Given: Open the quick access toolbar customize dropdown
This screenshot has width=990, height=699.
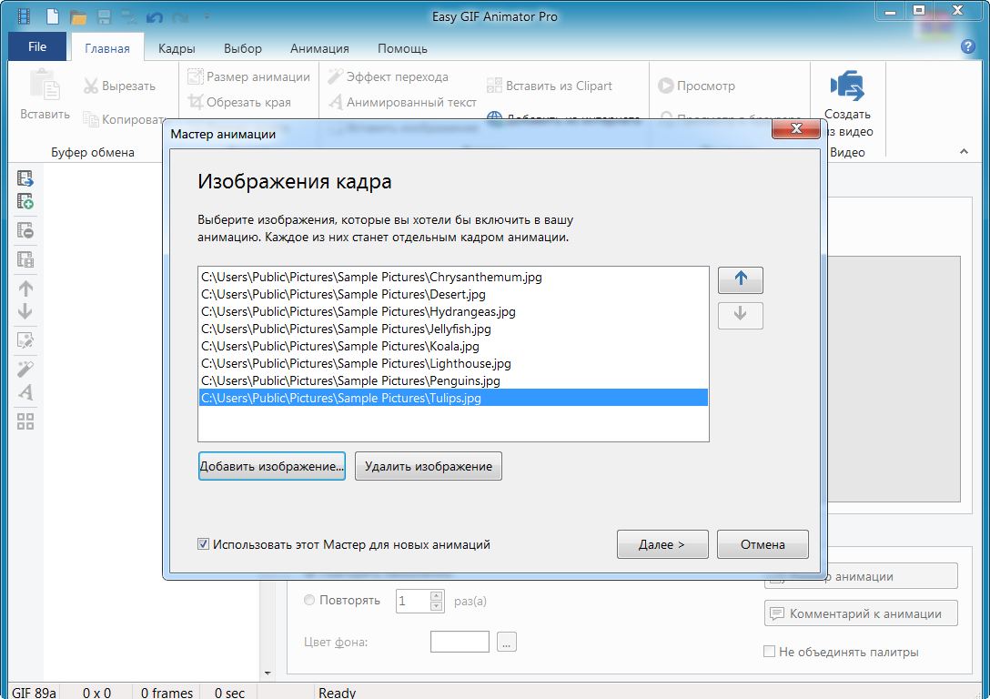Looking at the screenshot, I should (207, 17).
